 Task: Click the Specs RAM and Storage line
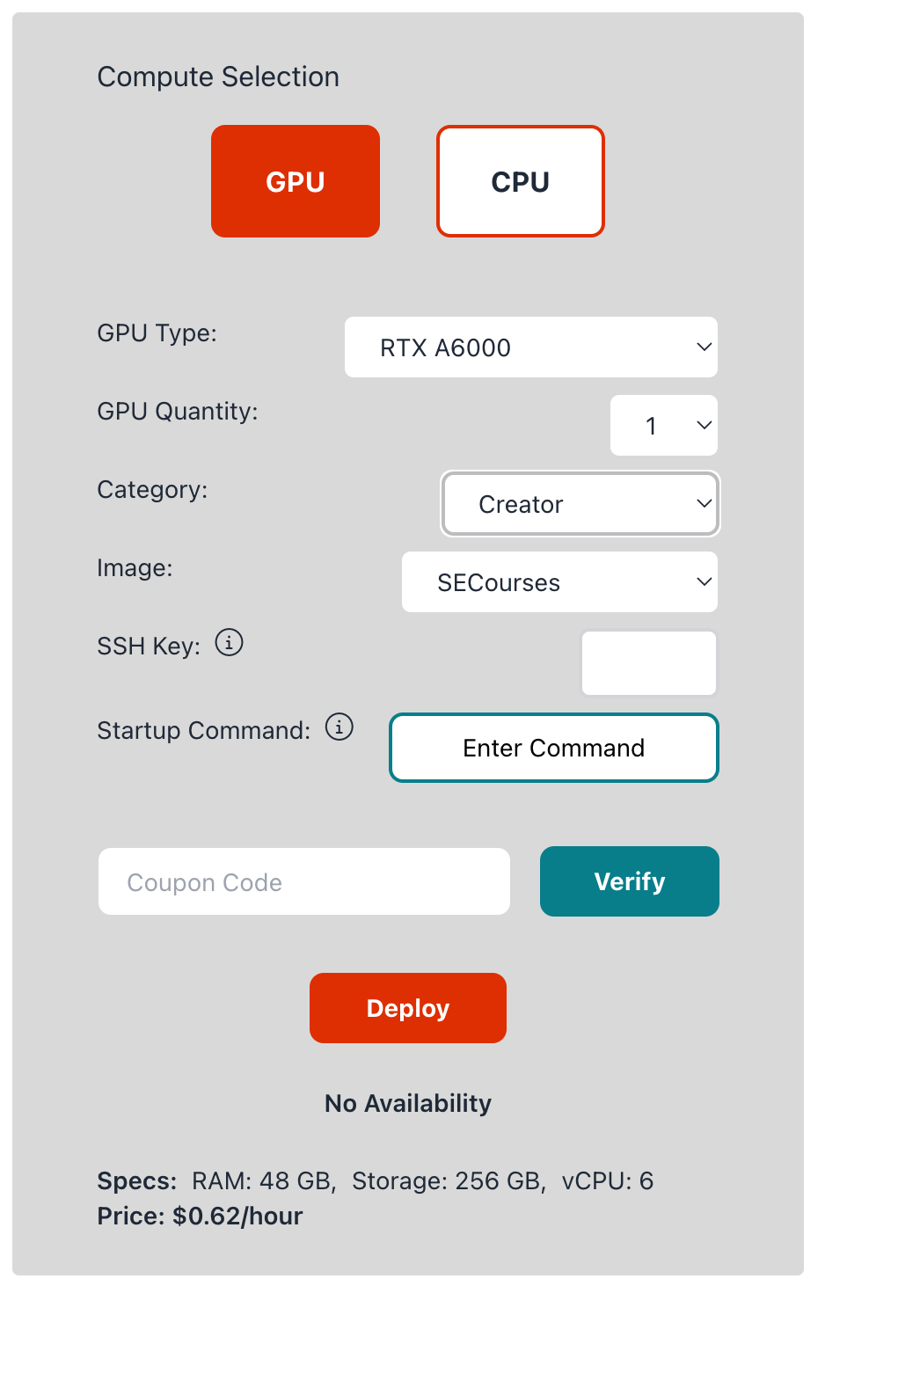pyautogui.click(x=376, y=1180)
